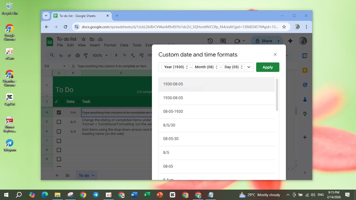Open Google Calendar side panel icon
The image size is (356, 200).
[x=305, y=56]
